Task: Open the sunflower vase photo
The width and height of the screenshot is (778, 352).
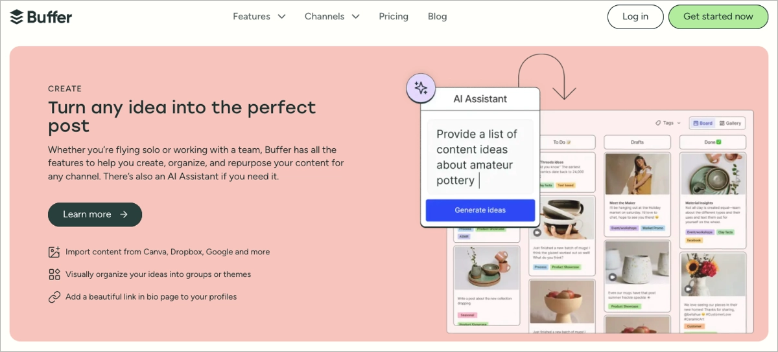Action: 713,274
